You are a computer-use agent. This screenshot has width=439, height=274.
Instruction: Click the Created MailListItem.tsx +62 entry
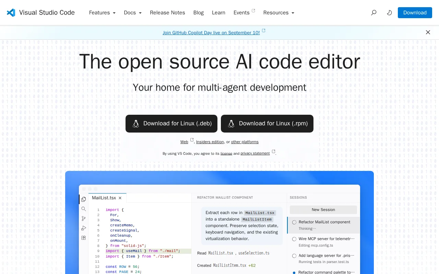[x=226, y=265]
